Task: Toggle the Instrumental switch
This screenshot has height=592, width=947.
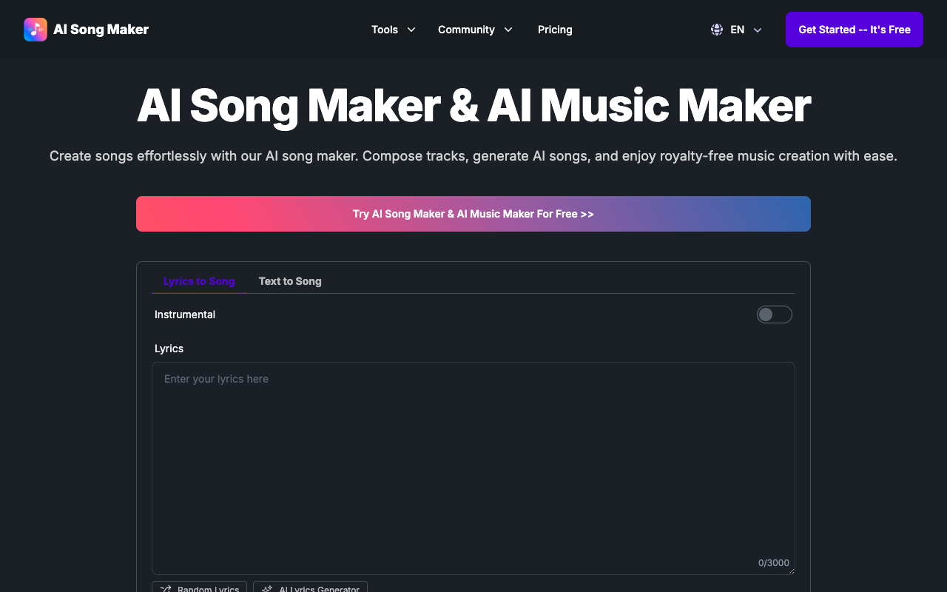Action: 774,314
